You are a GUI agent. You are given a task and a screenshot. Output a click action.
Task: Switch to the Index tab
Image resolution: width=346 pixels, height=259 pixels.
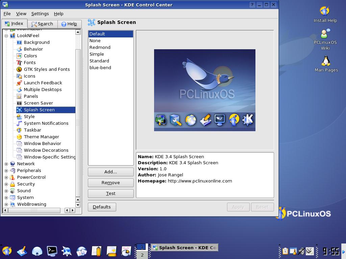pos(14,23)
